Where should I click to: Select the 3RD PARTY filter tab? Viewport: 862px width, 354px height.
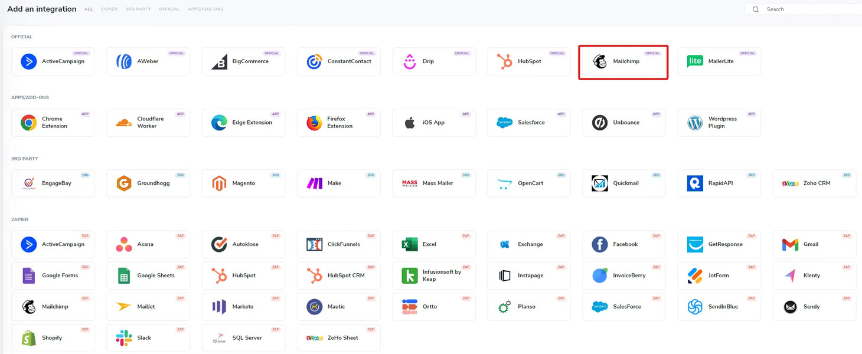click(x=138, y=9)
